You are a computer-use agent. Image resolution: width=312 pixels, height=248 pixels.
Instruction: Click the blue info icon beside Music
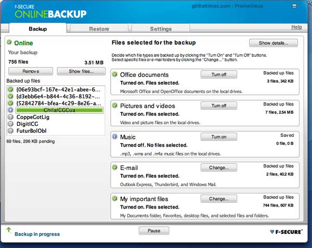115,137
